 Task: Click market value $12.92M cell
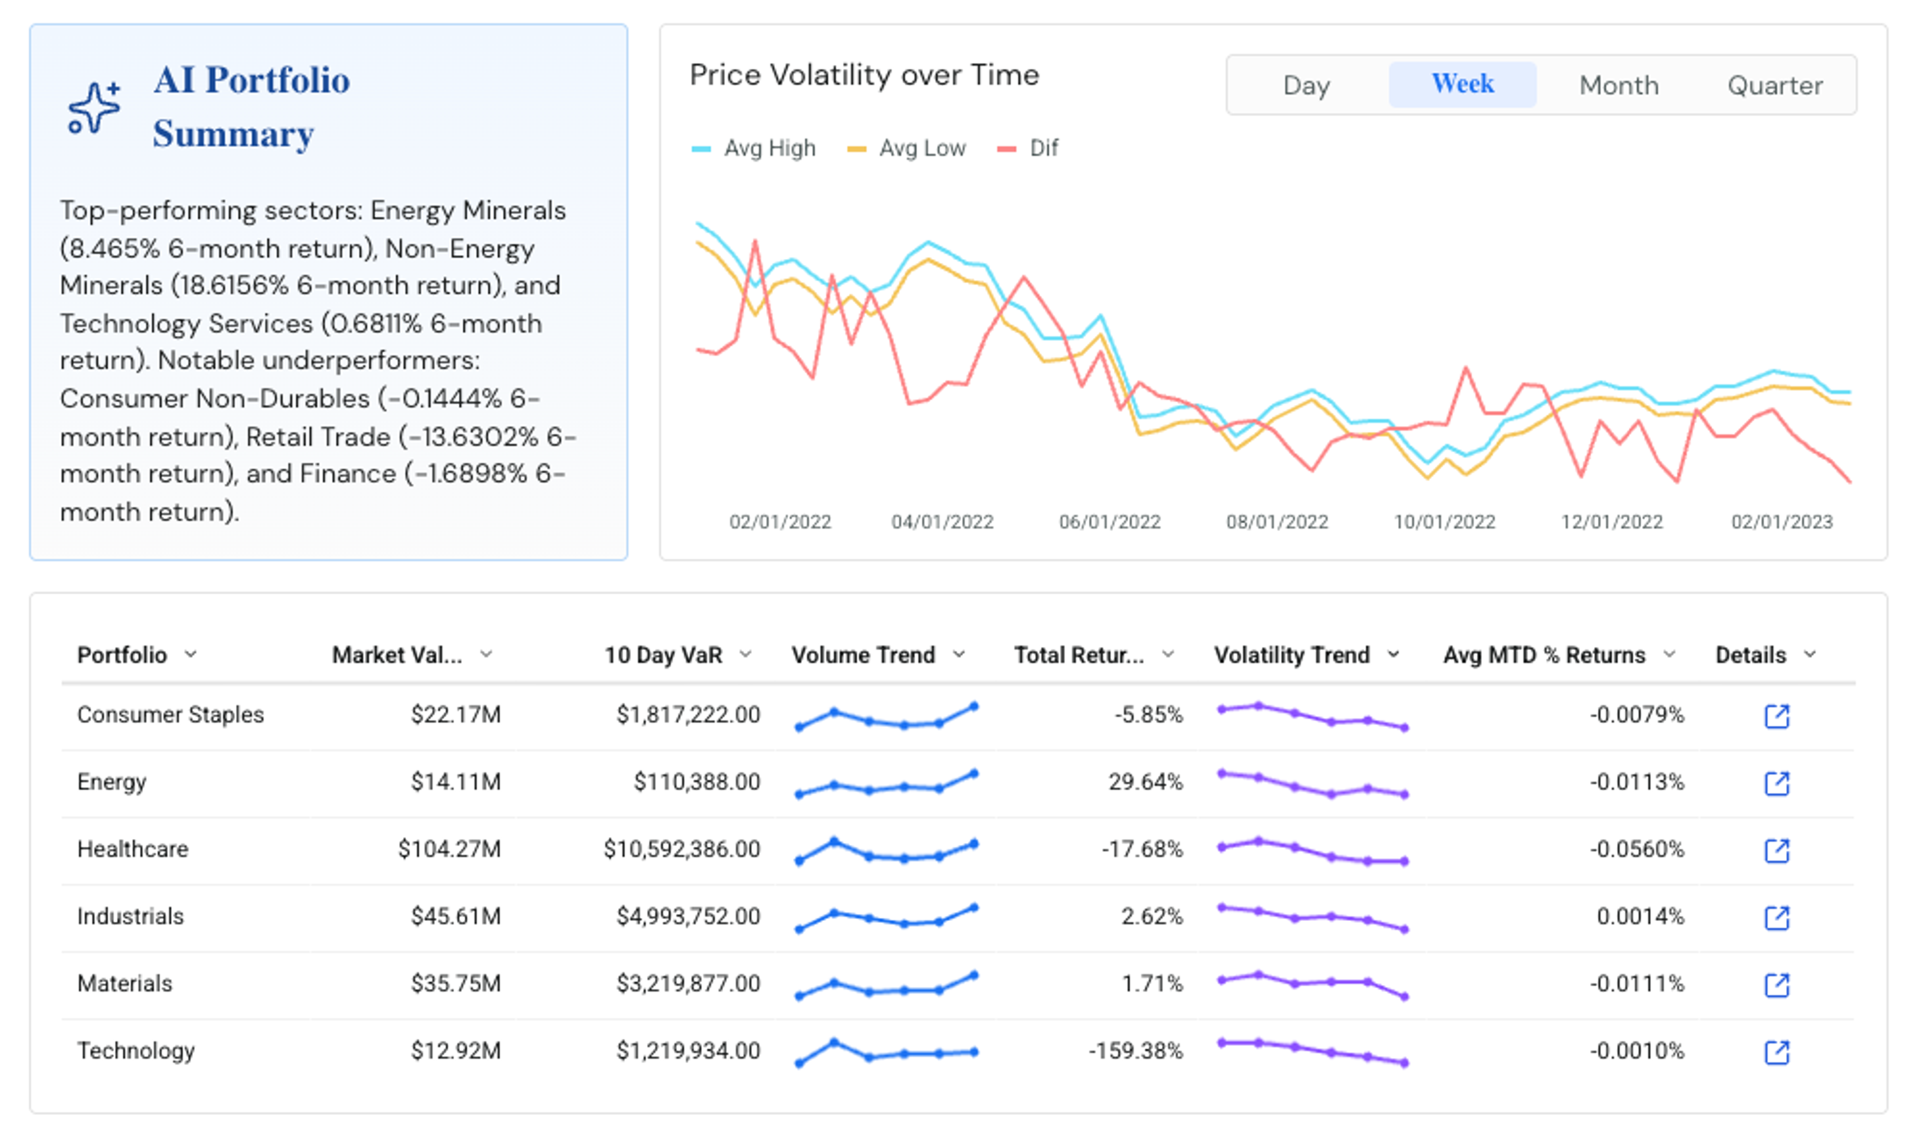455,1051
